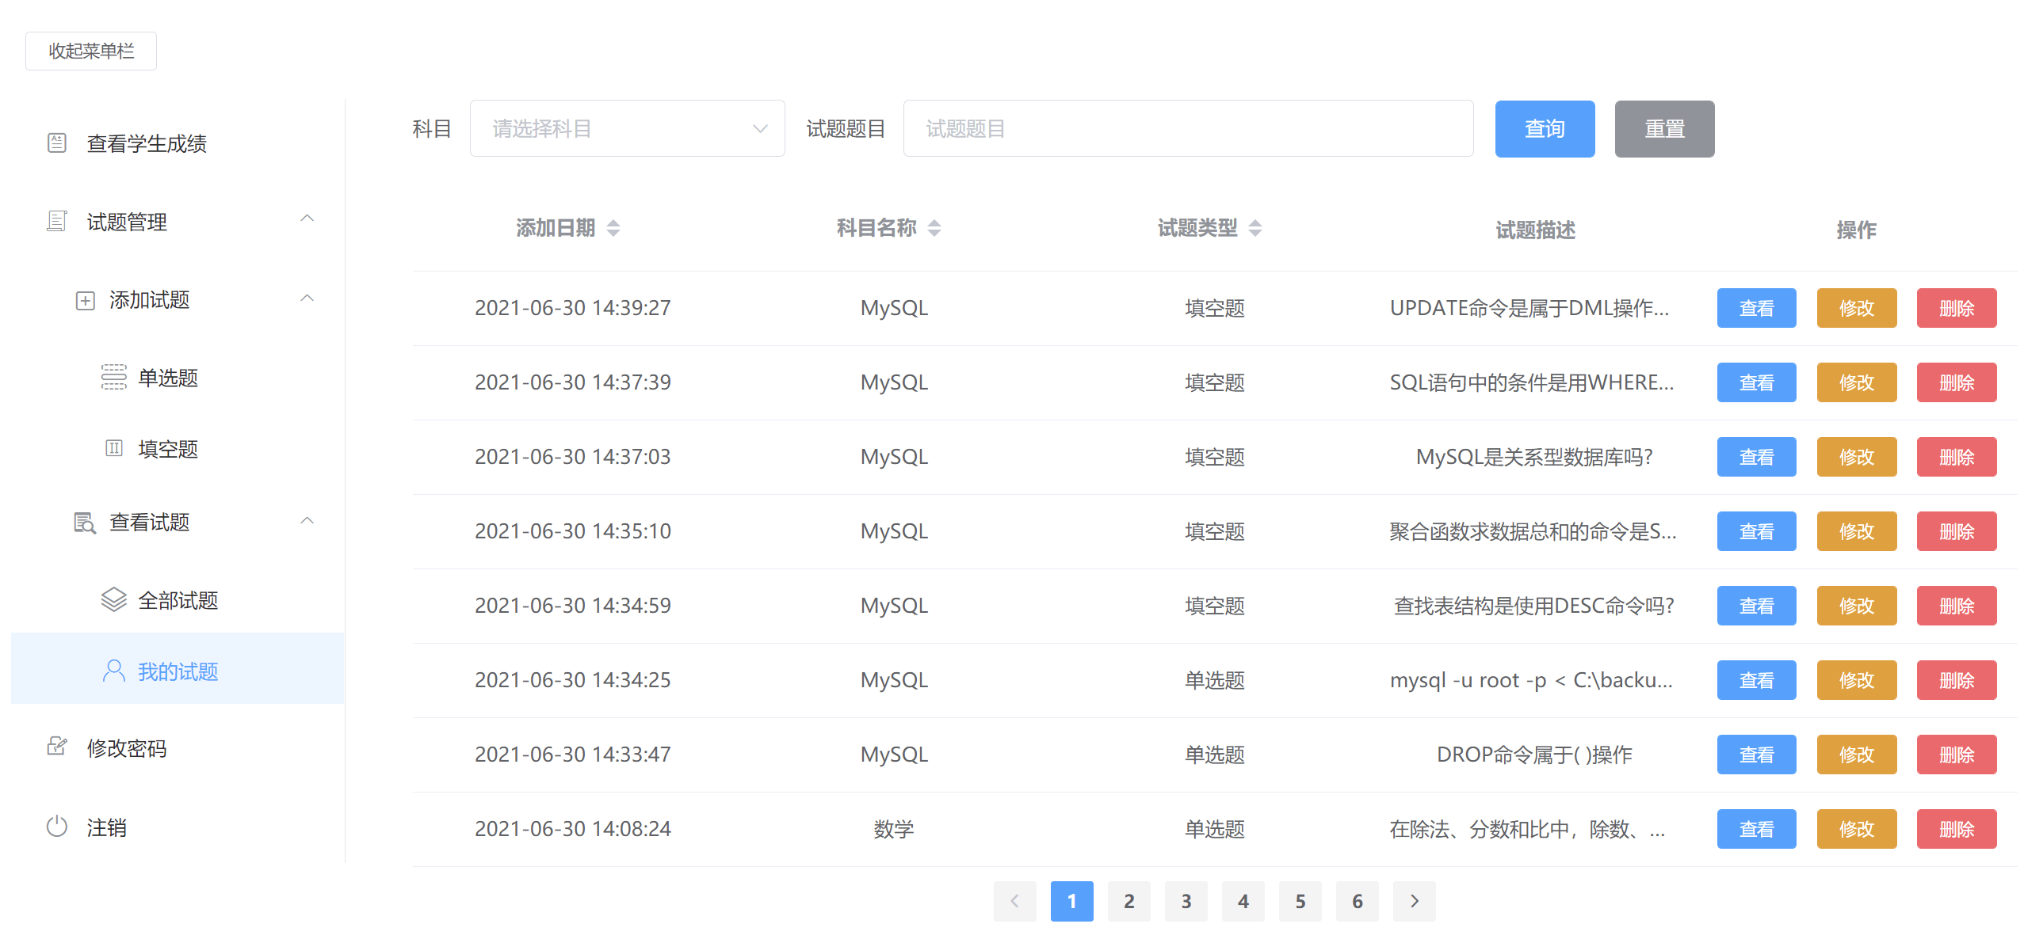Open 修改密码 menu item

tap(178, 747)
